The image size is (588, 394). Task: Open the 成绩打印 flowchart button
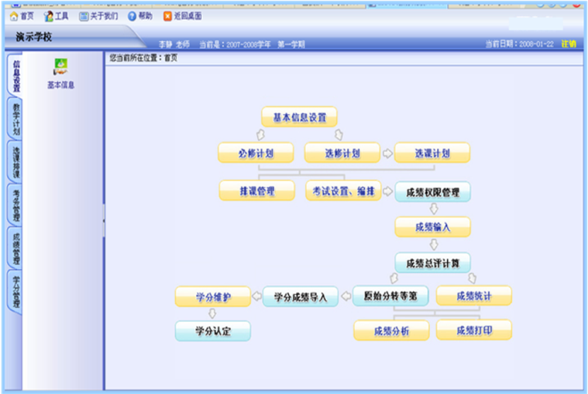474,330
